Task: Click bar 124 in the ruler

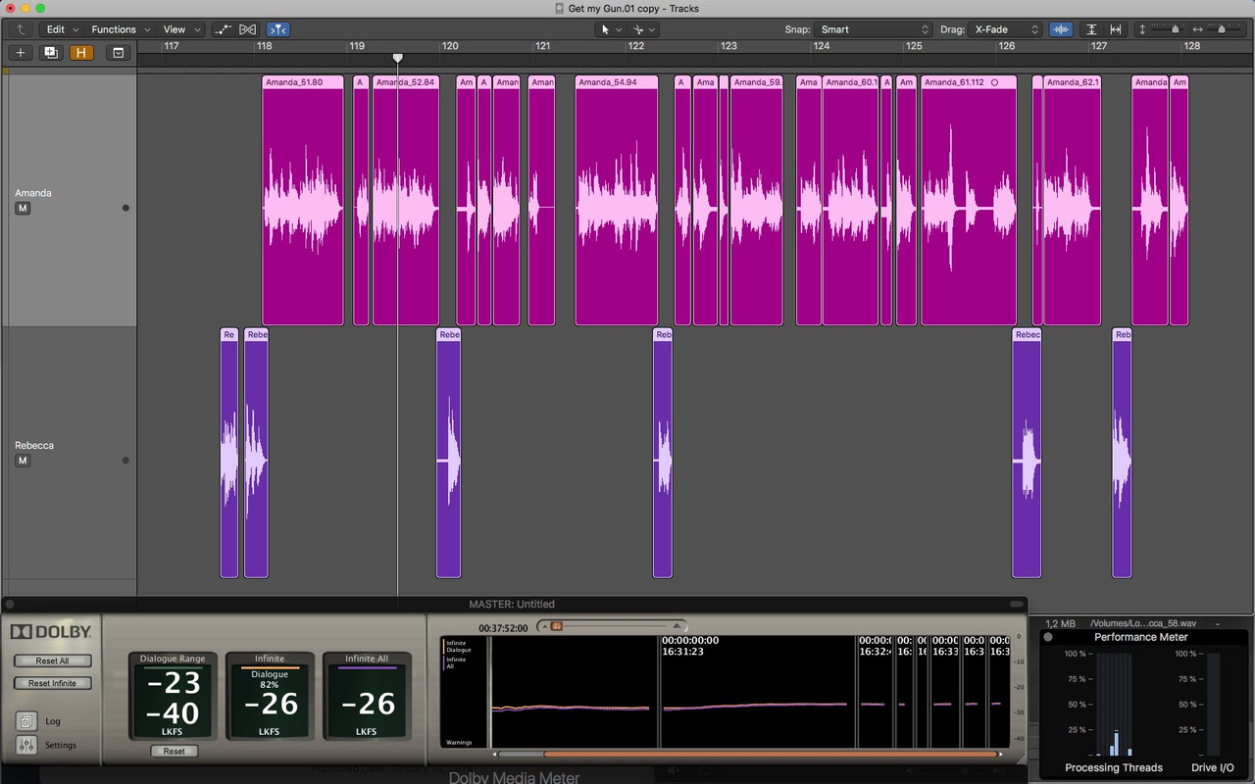Action: [x=822, y=46]
